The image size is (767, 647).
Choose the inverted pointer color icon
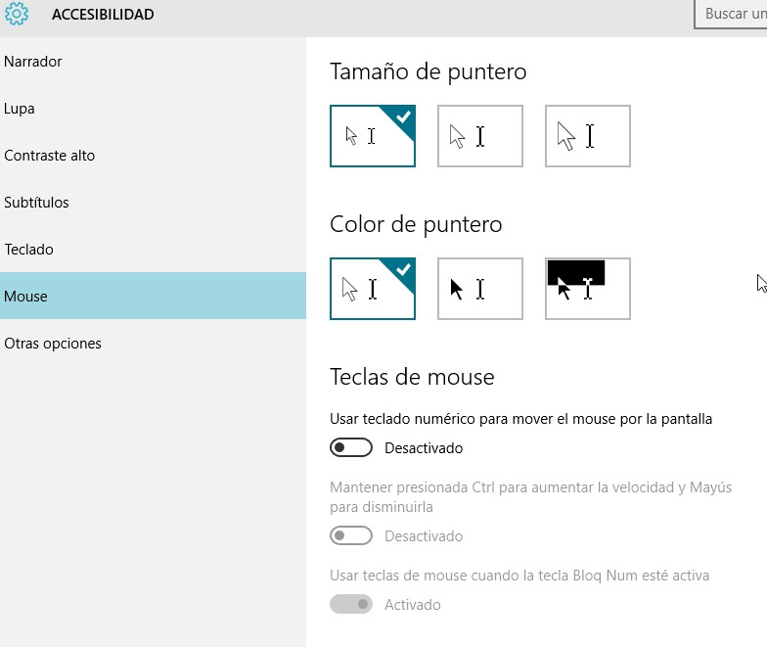point(588,289)
